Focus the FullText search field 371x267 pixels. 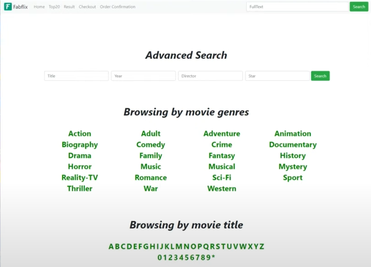[297, 7]
